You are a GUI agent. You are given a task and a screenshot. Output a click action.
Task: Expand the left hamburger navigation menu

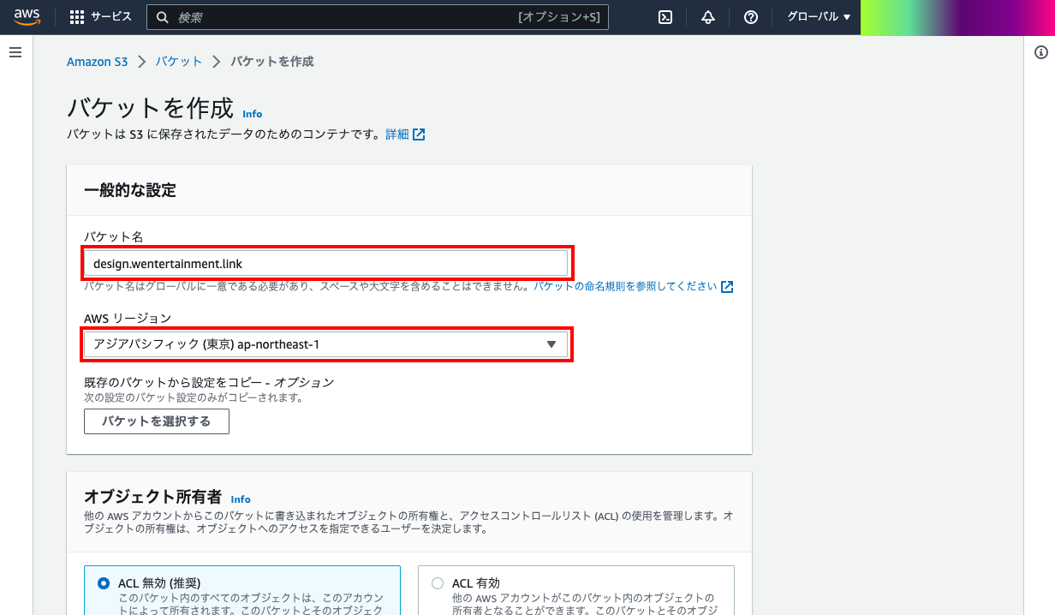[15, 53]
